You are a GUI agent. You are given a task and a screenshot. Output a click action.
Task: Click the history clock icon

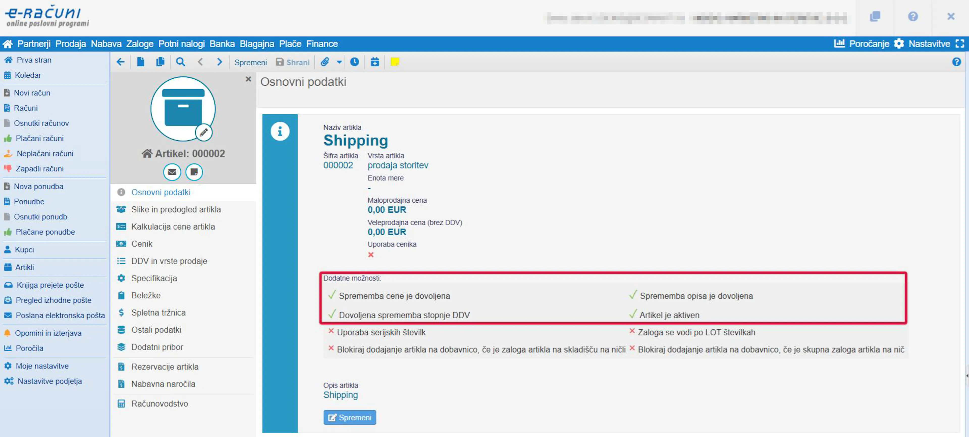[x=354, y=62]
